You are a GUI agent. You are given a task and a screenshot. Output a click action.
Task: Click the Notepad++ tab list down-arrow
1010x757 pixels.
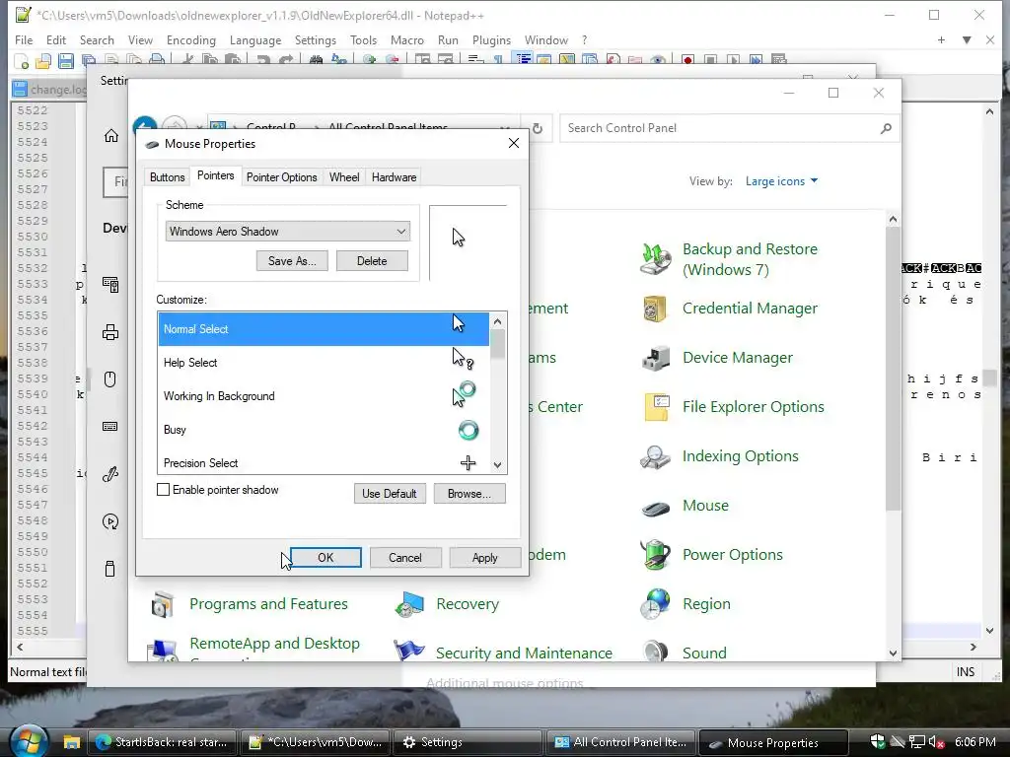pos(967,39)
